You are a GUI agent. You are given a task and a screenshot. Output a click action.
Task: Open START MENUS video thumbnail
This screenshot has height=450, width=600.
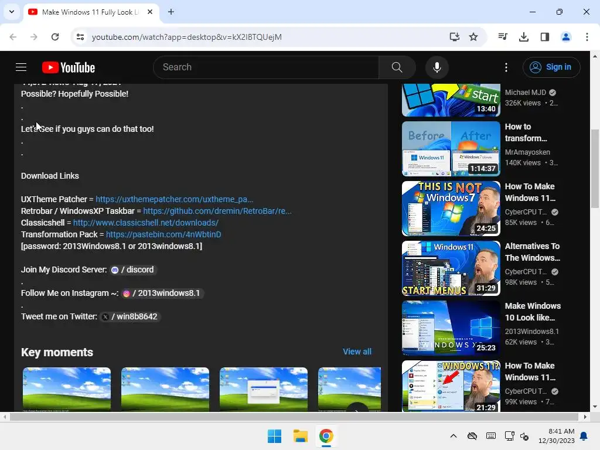point(451,268)
